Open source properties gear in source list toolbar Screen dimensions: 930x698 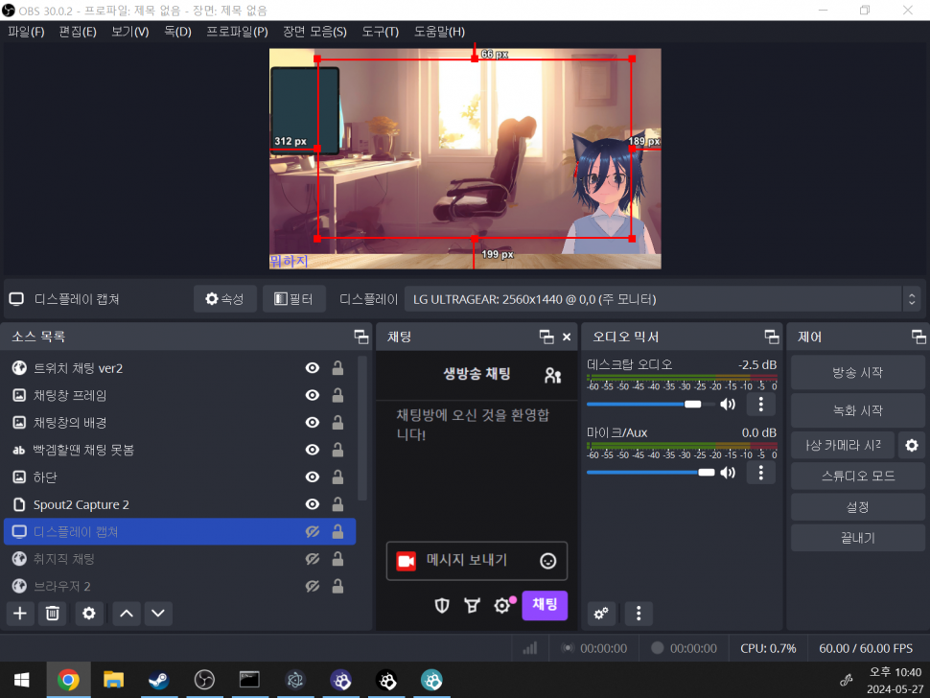pyautogui.click(x=89, y=614)
